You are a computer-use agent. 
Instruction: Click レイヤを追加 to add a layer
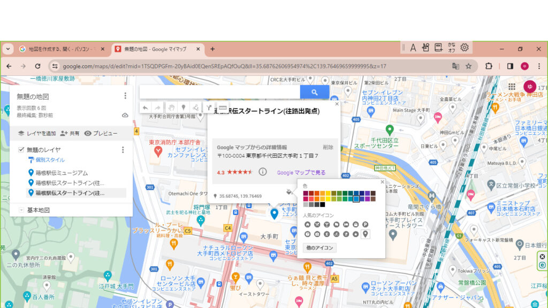[37, 133]
